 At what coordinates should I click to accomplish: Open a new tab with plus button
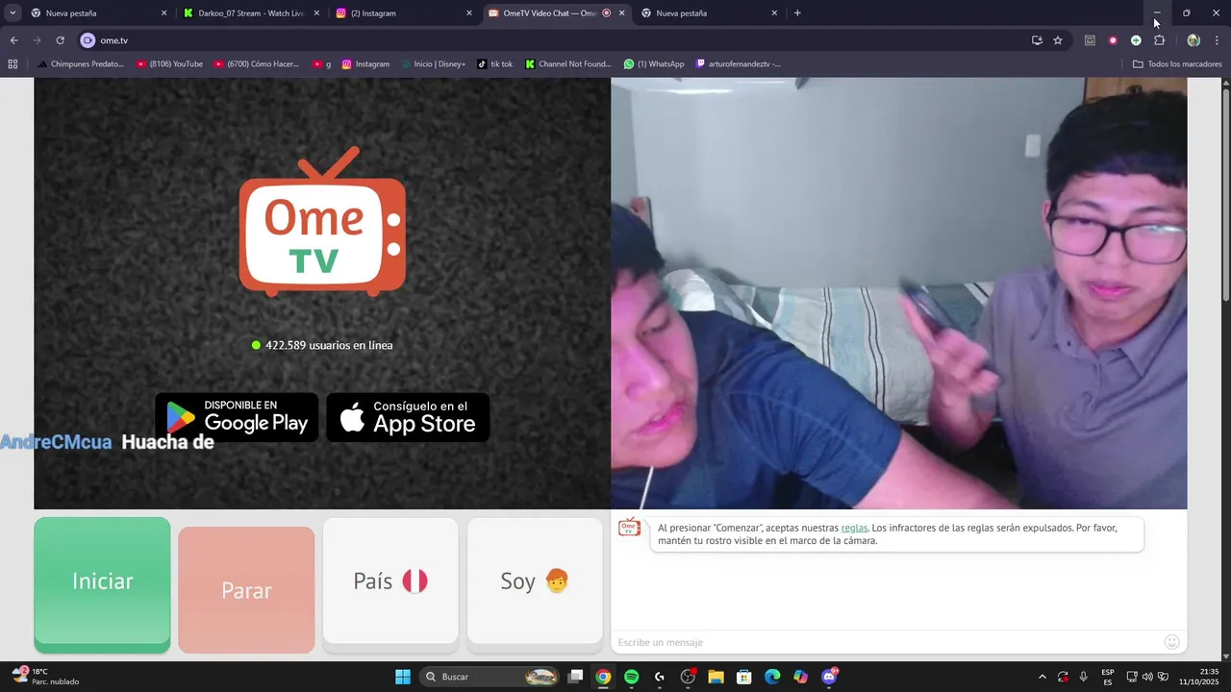click(x=797, y=13)
